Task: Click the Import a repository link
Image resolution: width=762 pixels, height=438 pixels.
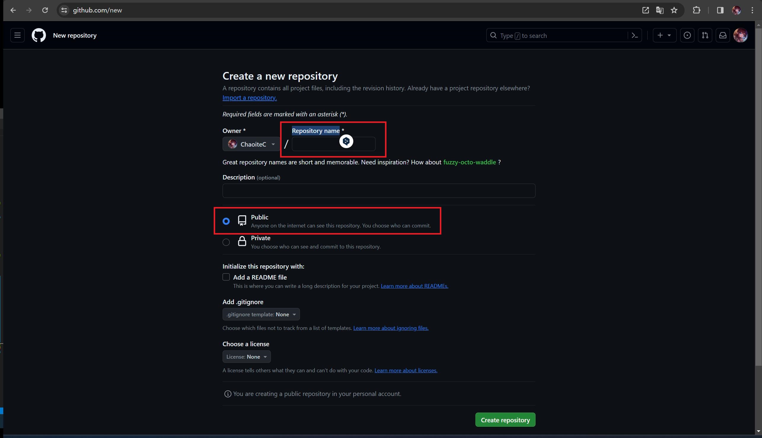Action: click(249, 97)
